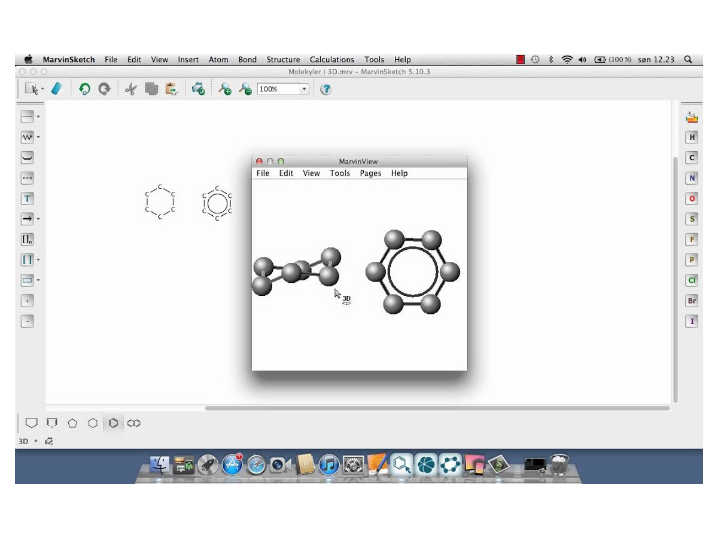Open the Pages menu in MarvinView
The height and width of the screenshot is (538, 718).
[370, 173]
